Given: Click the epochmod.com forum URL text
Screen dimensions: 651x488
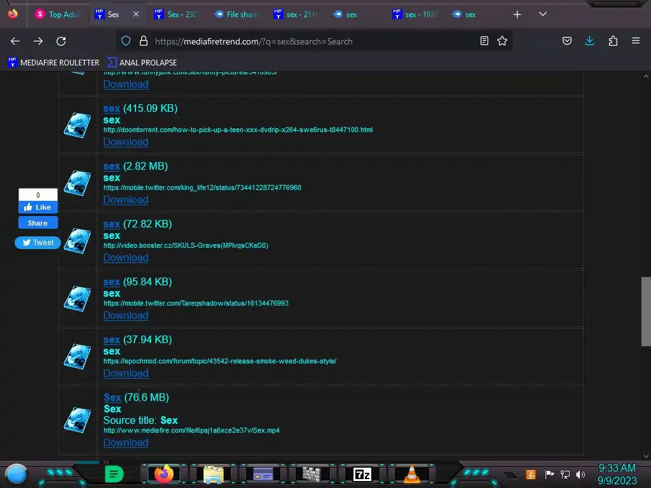Looking at the screenshot, I should pyautogui.click(x=219, y=361).
